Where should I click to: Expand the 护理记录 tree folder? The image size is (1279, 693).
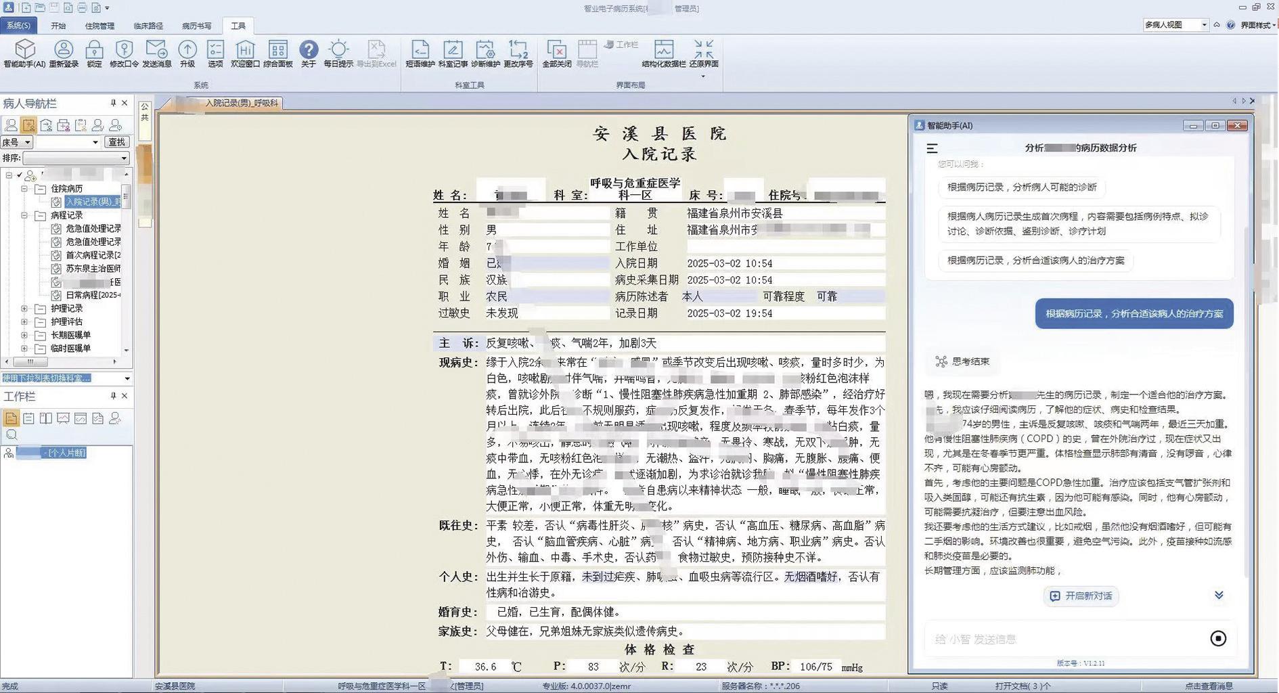pyautogui.click(x=24, y=309)
